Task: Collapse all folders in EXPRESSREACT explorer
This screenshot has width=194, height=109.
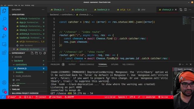Action: tap(45, 53)
